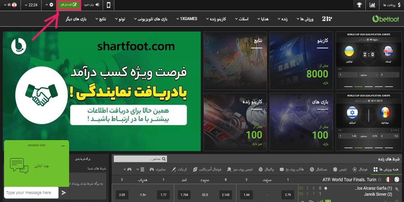Send the chat message with arrow icon
Viewport: 404px width, 202px height.
point(64,192)
